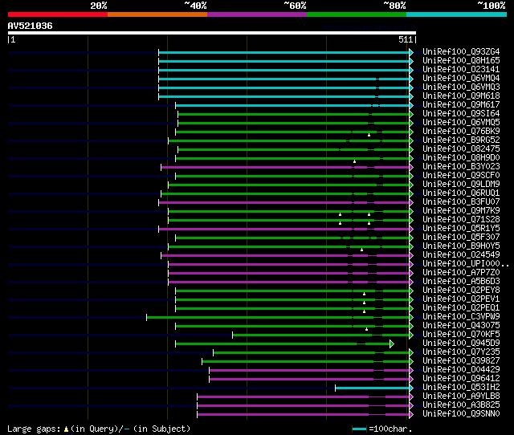514x435 pixels.
Task: Select UniRef100_Q6VMQ5 text
Action: click(461, 123)
